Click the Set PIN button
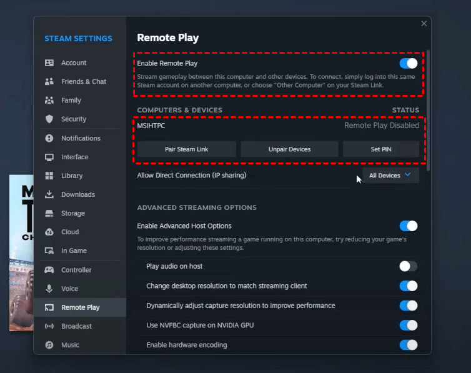471x373 pixels. point(381,149)
